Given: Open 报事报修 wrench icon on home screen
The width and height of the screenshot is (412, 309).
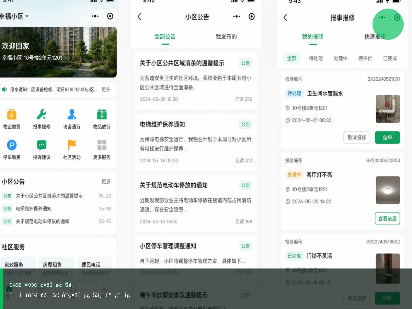Looking at the screenshot, I should coord(42,114).
